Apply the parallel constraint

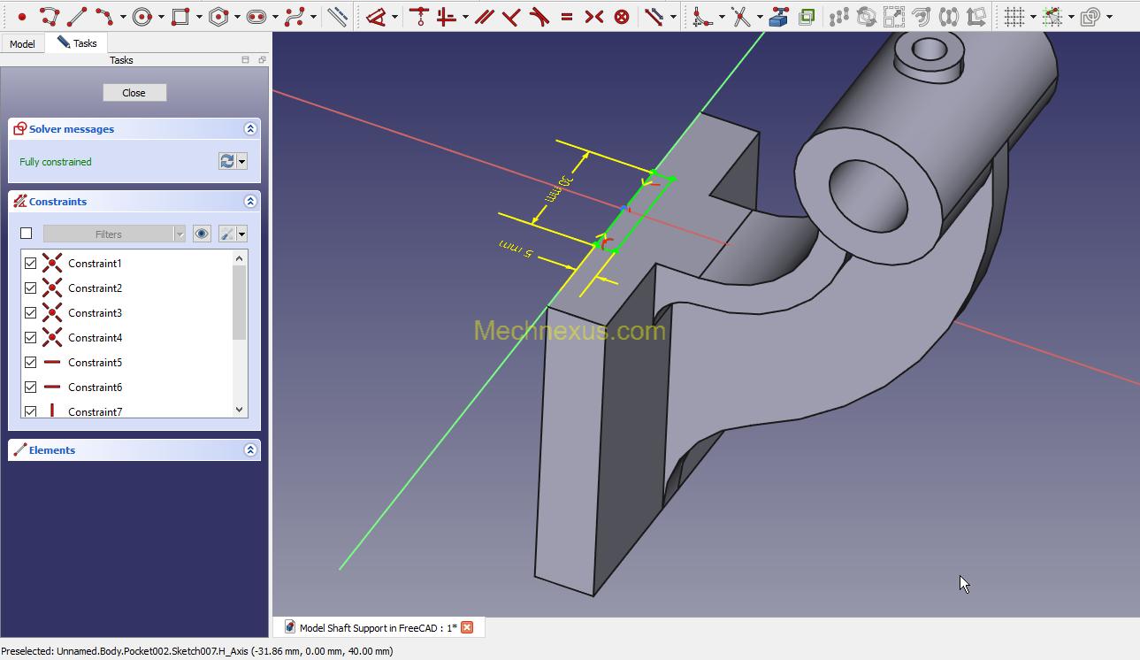point(484,16)
